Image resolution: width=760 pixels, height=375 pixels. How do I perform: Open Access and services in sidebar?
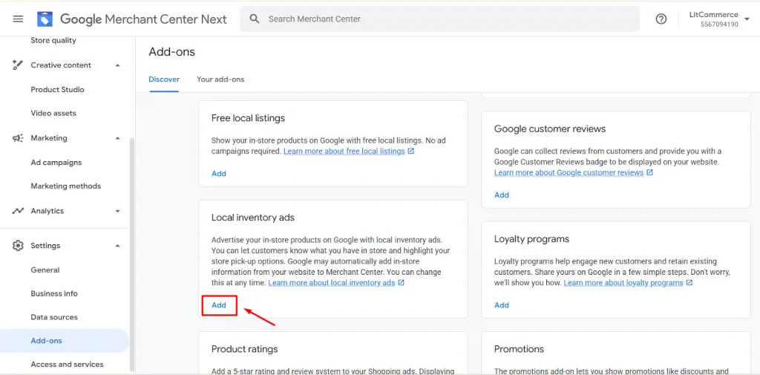point(67,365)
